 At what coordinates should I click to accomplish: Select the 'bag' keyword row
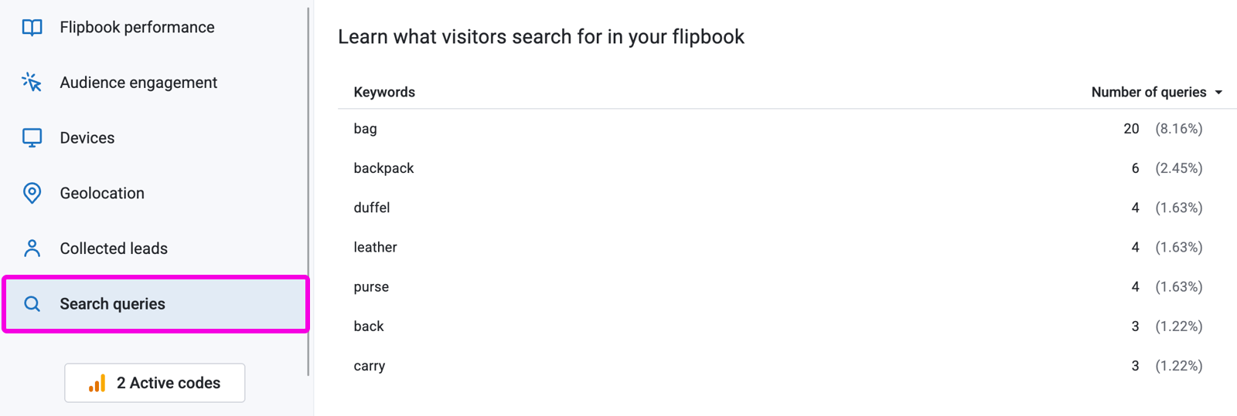(787, 129)
